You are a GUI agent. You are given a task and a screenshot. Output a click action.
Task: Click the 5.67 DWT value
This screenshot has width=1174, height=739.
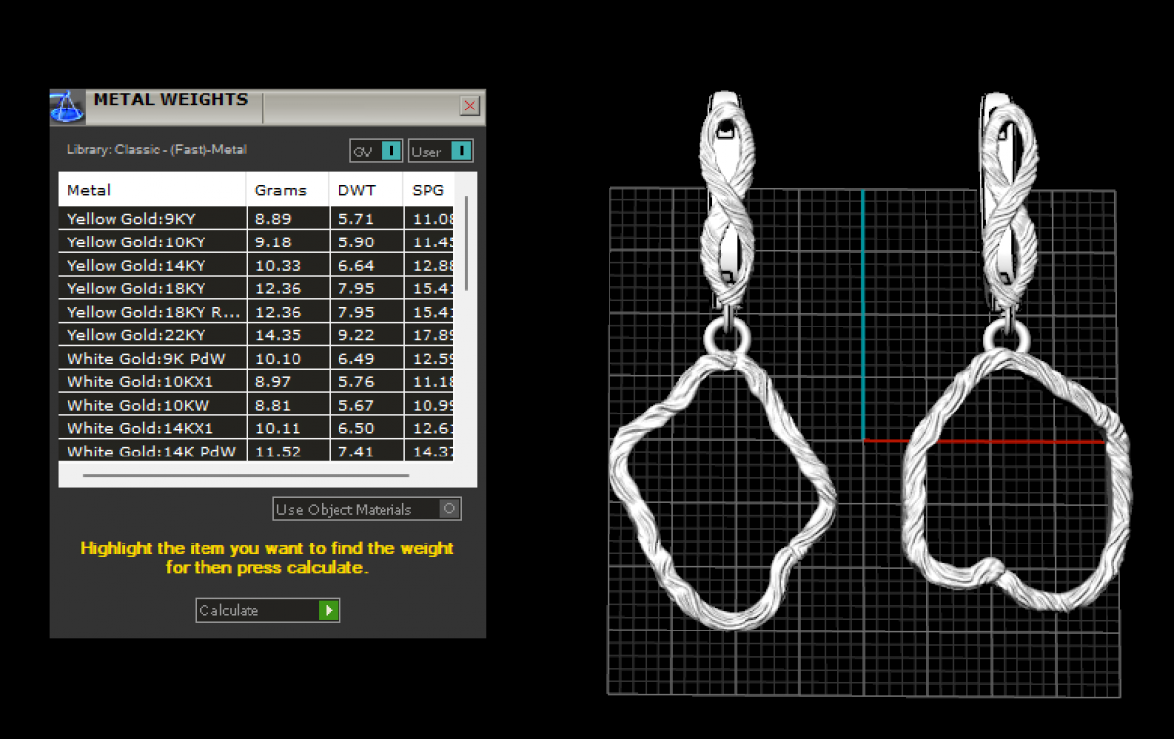355,405
